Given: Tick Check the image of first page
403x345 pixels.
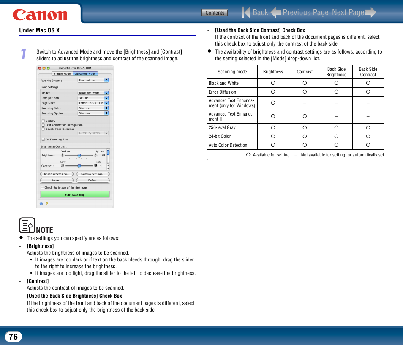Looking at the screenshot, I should click(42, 187).
